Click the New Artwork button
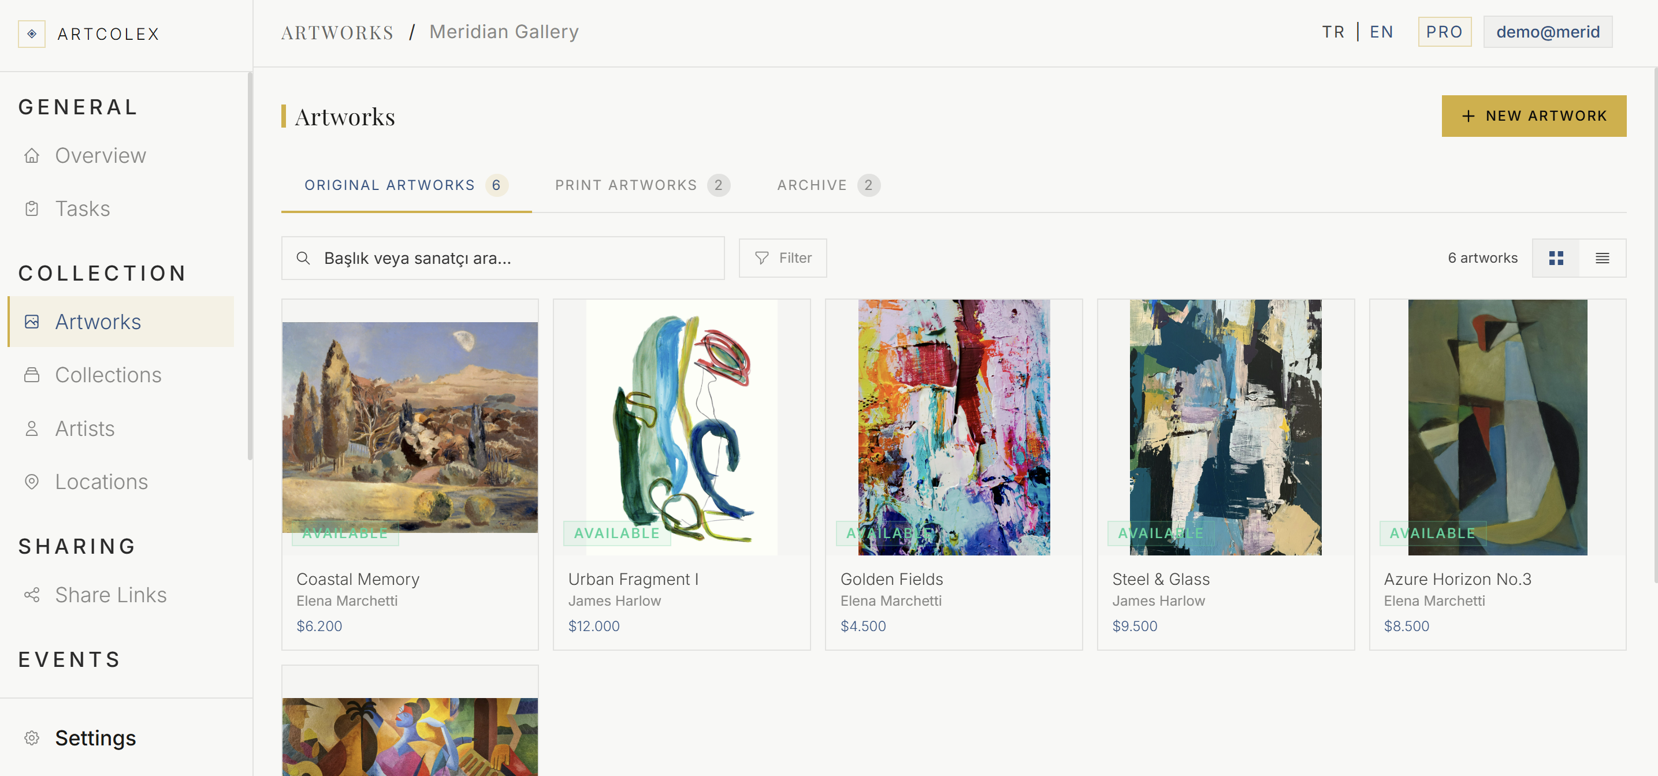 click(x=1534, y=116)
